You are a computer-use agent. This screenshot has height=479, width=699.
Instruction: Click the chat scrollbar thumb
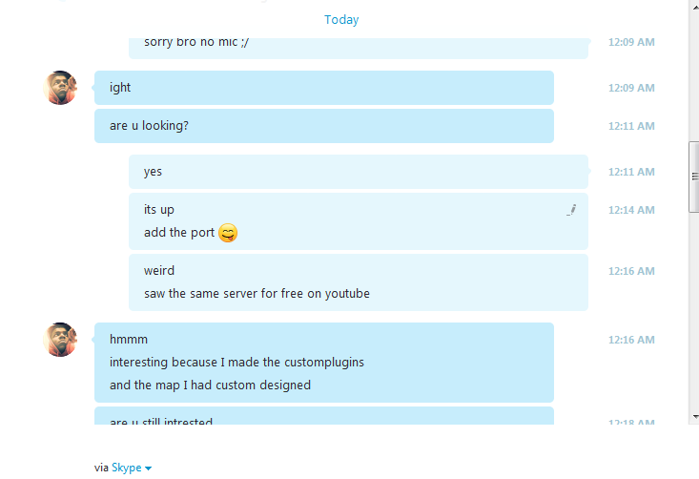click(x=694, y=177)
